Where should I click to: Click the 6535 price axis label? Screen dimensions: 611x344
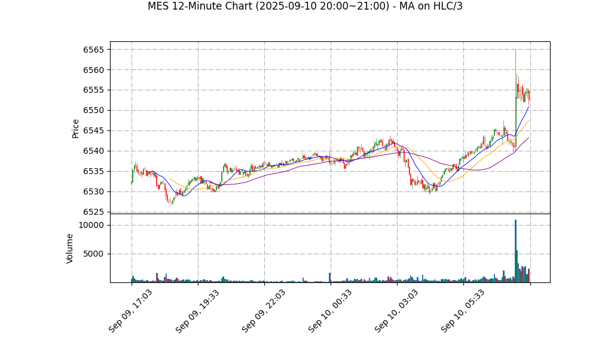click(93, 171)
